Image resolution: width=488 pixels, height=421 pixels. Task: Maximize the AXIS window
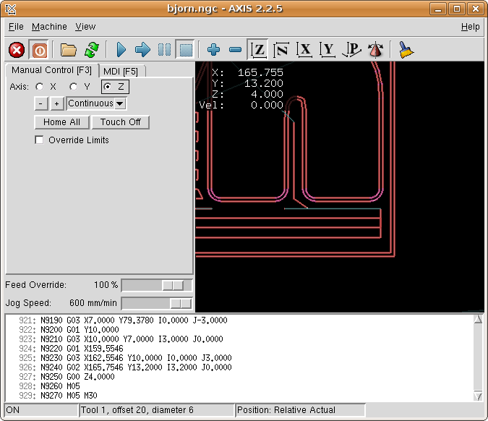point(457,9)
